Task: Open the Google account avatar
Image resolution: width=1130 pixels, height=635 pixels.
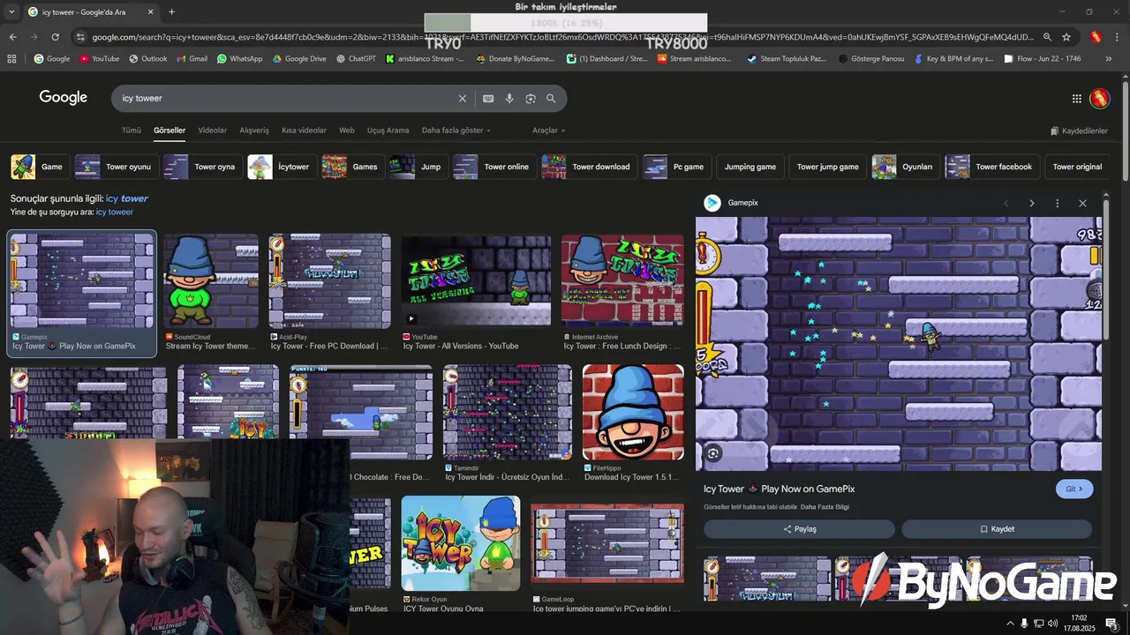Action: [1099, 99]
